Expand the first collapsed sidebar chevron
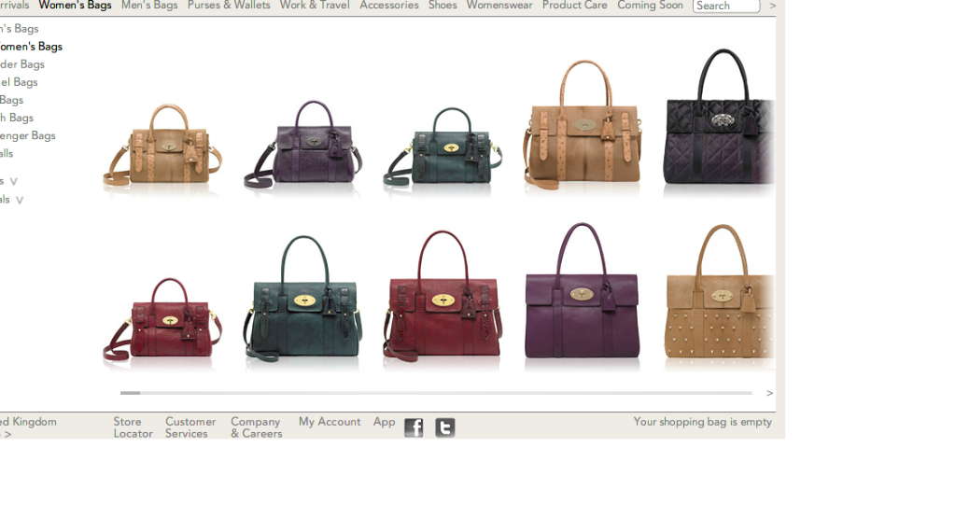 pyautogui.click(x=14, y=181)
